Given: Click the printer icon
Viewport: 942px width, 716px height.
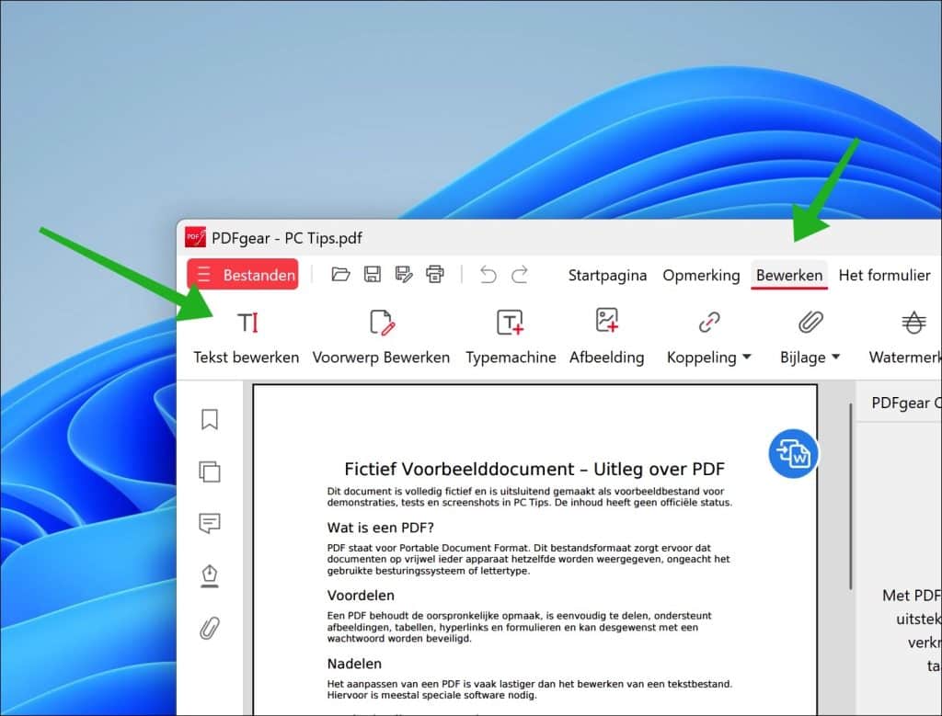Looking at the screenshot, I should click(435, 274).
